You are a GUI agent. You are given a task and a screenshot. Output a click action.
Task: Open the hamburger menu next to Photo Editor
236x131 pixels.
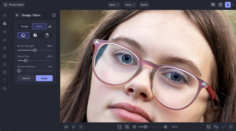coord(5,5)
